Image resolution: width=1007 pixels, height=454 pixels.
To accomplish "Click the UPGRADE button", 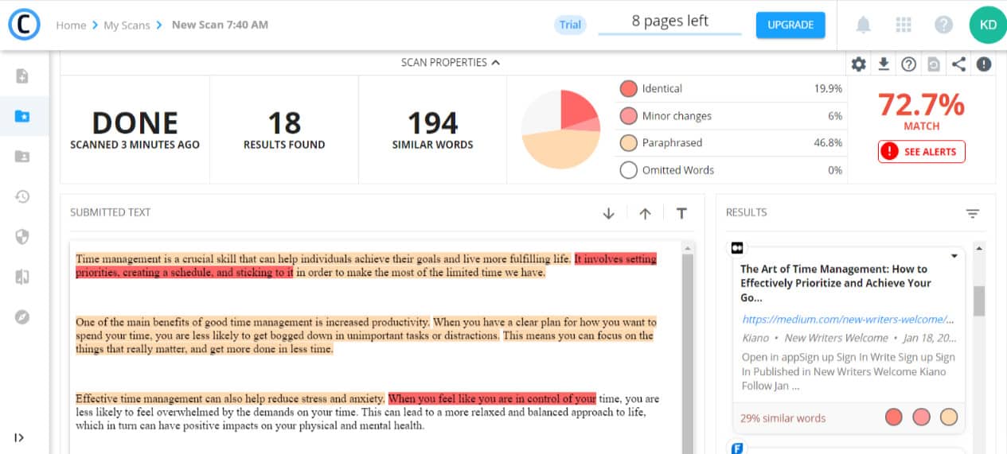I will [790, 25].
